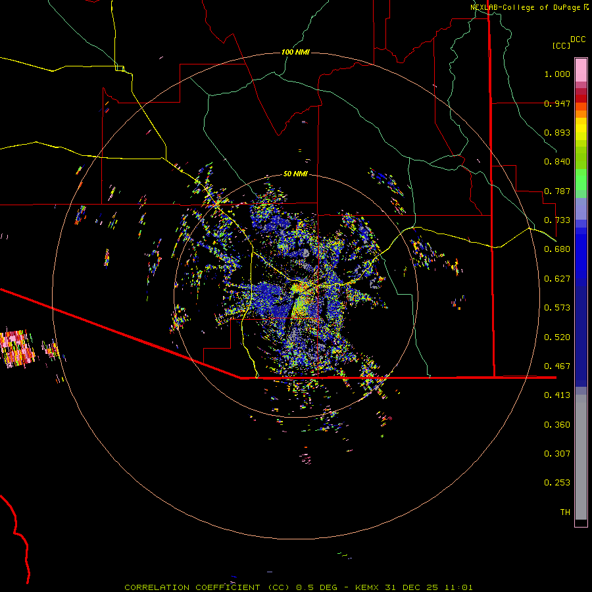Click the 1.000 value on the color scale

(x=557, y=74)
